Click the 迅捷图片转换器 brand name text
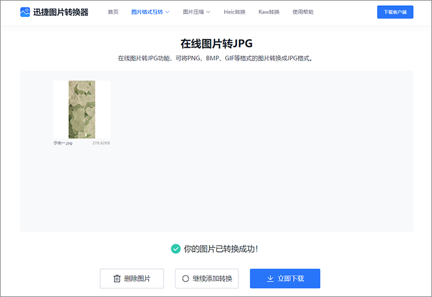 60,12
